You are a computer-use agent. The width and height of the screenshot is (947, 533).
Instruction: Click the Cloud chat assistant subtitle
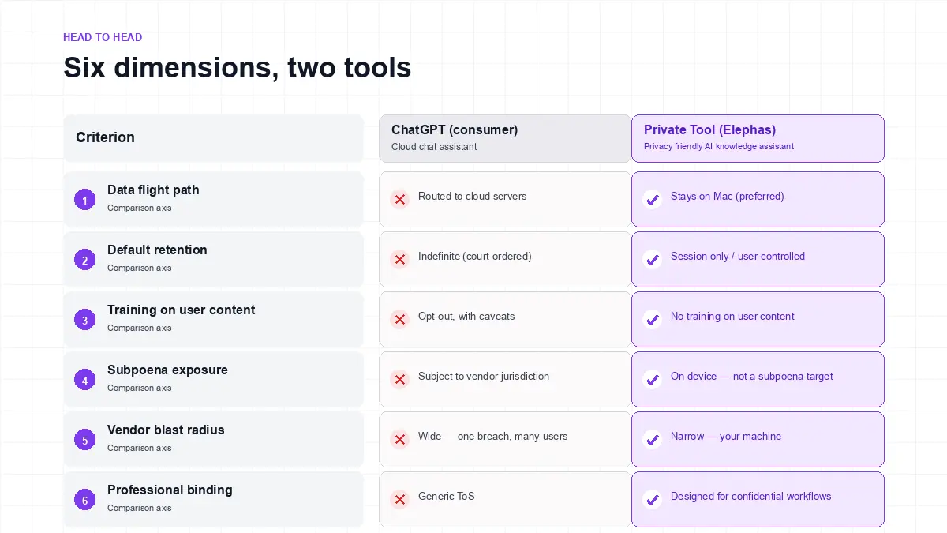[434, 147]
